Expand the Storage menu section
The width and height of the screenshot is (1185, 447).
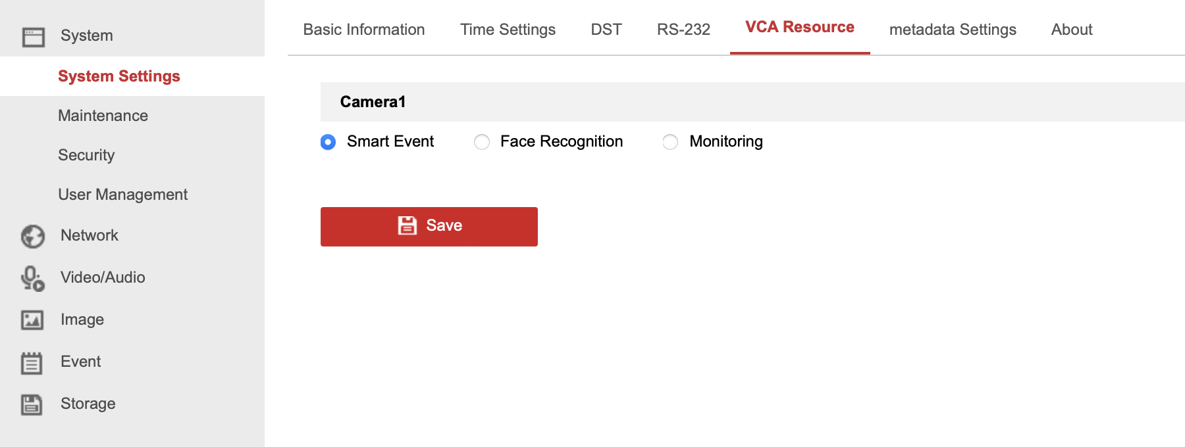(x=88, y=404)
